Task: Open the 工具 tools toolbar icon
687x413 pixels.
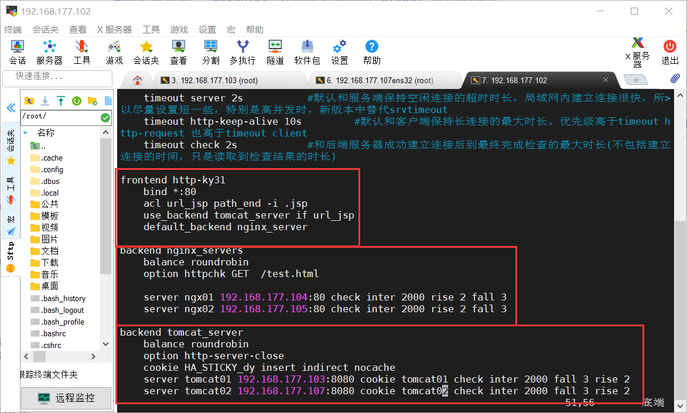Action: (x=82, y=52)
